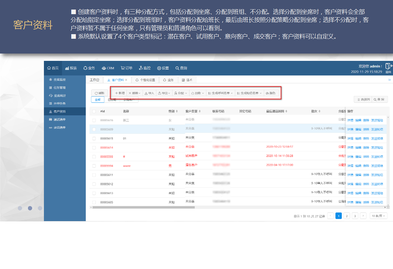This screenshot has height=269, width=393.
Task: Click the 刷新 refresh button
Action: 99,93
